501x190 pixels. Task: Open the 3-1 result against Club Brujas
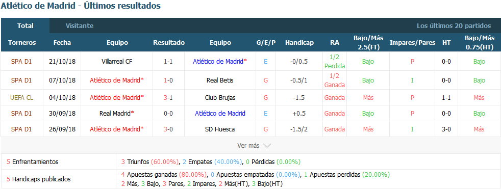(168, 98)
